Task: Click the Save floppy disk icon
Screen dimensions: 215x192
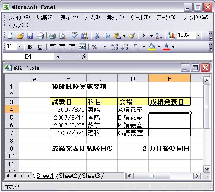Action: 30,36
